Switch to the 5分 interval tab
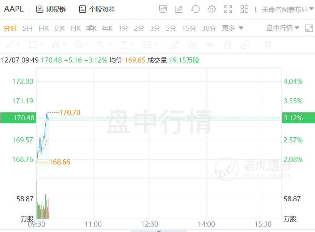Screen dimensions: 315x232 171,28
